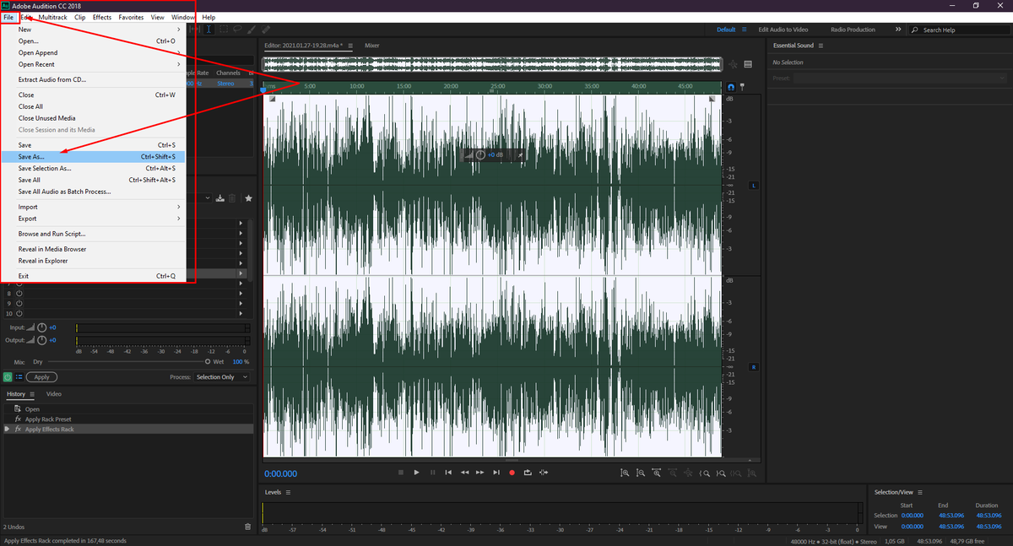Screen dimensions: 1013x546
Task: Select the Lasso Selection tool
Action: coord(237,29)
